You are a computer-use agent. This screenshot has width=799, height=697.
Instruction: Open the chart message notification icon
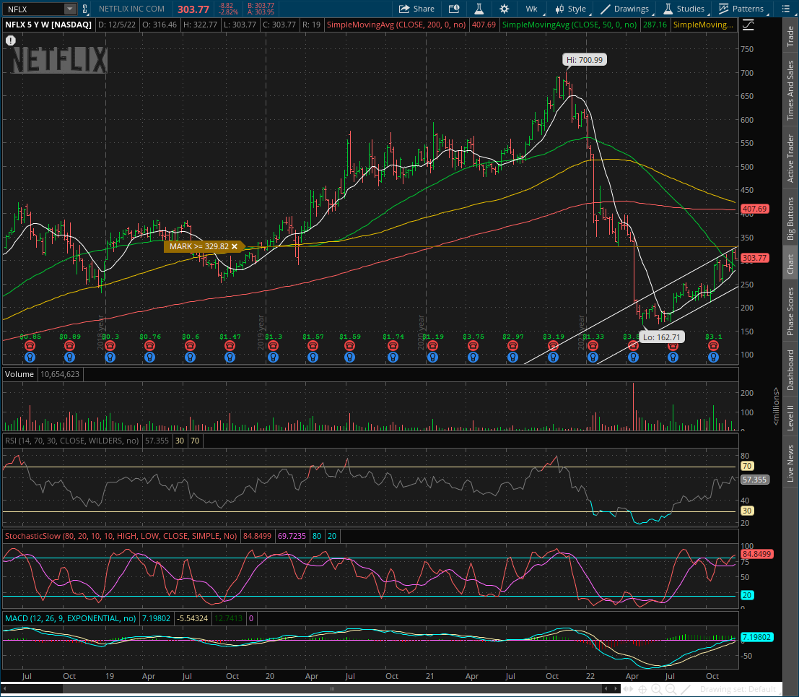tap(453, 9)
